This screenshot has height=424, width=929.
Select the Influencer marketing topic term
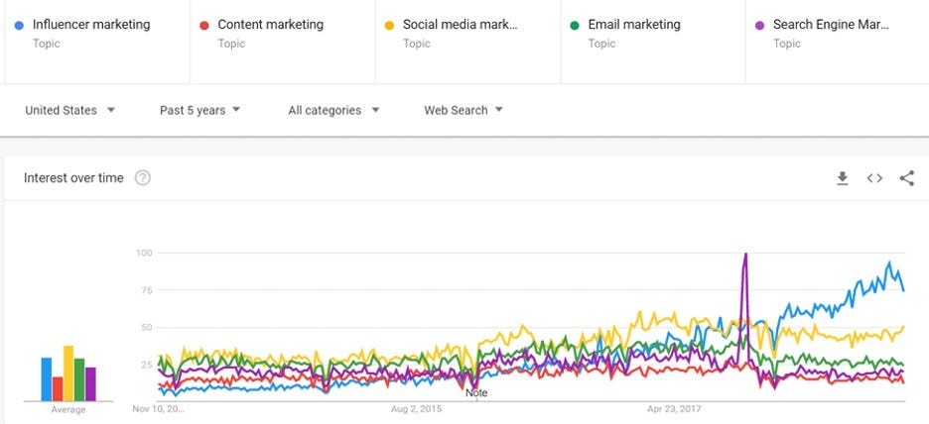91,24
